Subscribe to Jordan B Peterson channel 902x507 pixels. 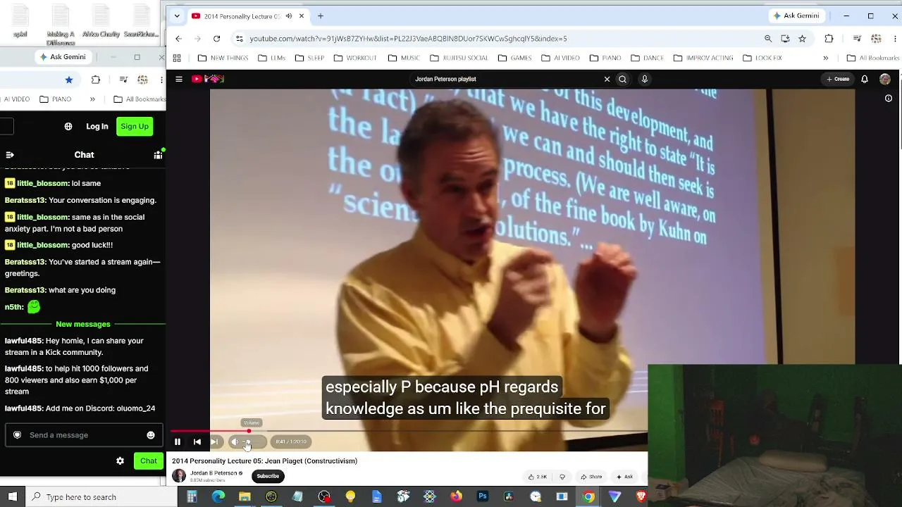click(x=268, y=476)
